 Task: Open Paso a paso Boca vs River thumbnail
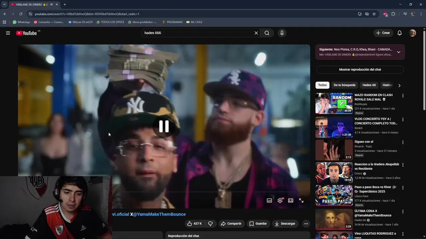point(334,196)
